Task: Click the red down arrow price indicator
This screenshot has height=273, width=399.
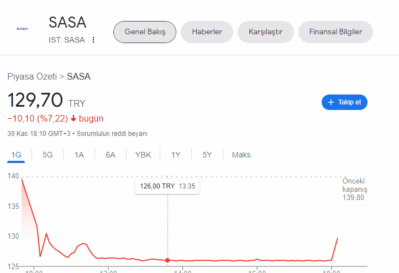Action: 73,118
